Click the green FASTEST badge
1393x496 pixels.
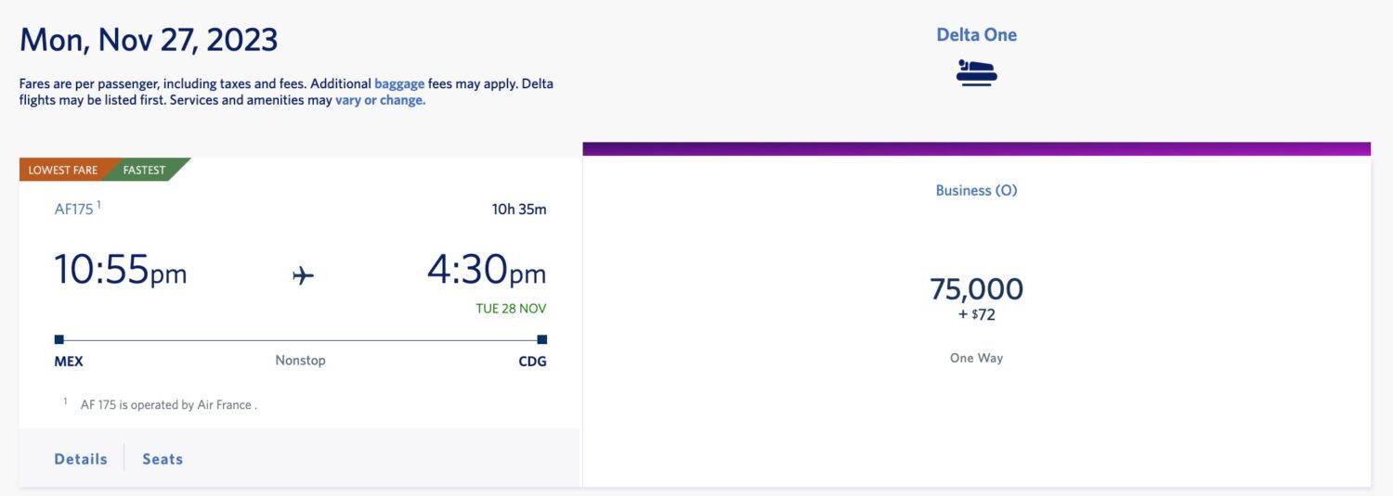[147, 171]
